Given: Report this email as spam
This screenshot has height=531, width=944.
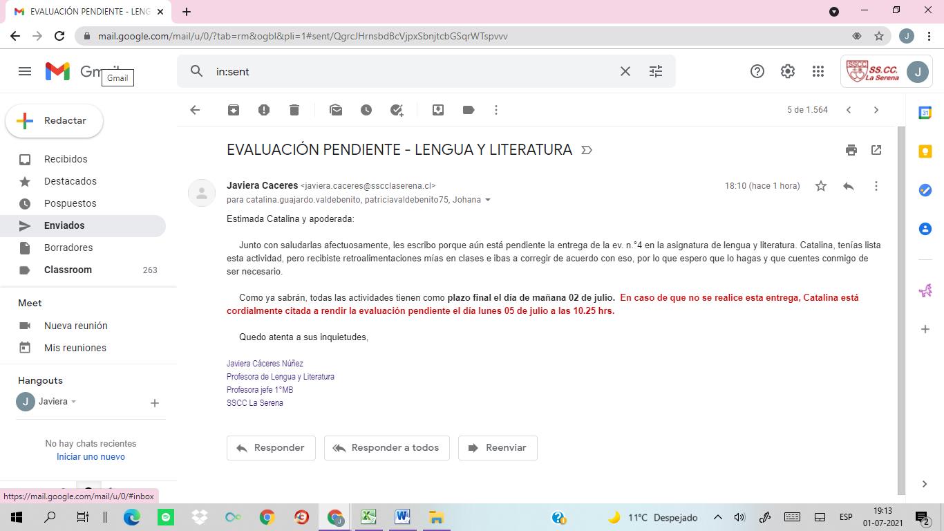Looking at the screenshot, I should pos(264,110).
